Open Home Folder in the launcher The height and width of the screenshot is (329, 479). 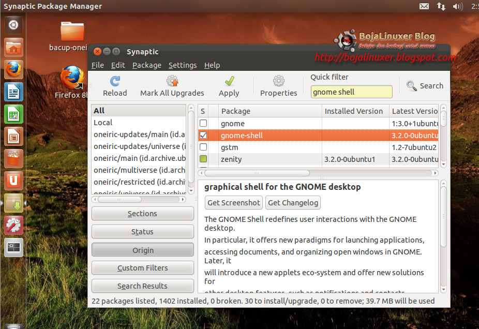click(13, 48)
